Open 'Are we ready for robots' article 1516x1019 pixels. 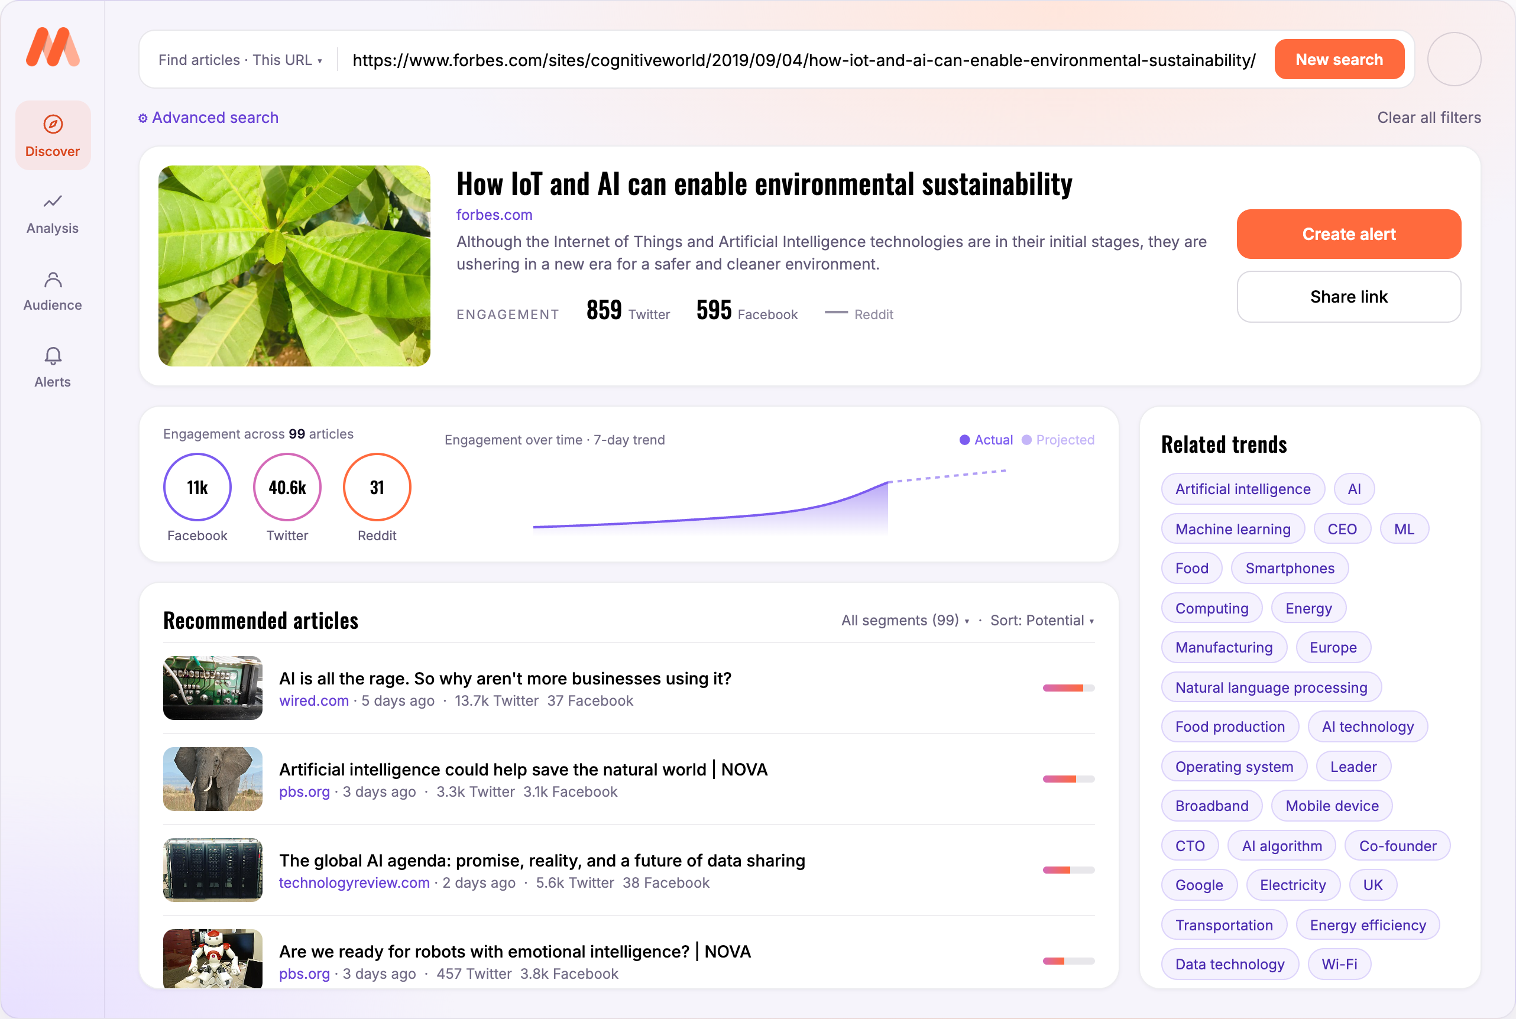515,952
